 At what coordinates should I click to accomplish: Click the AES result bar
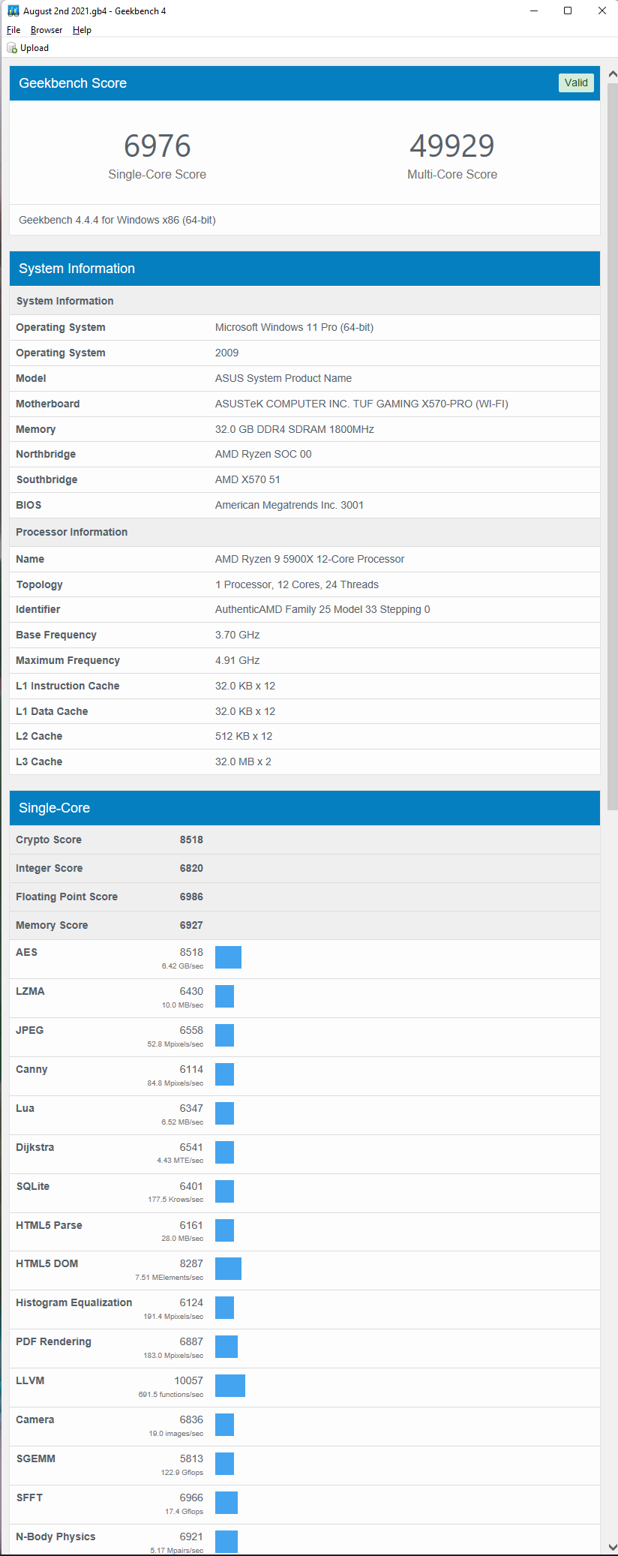228,957
